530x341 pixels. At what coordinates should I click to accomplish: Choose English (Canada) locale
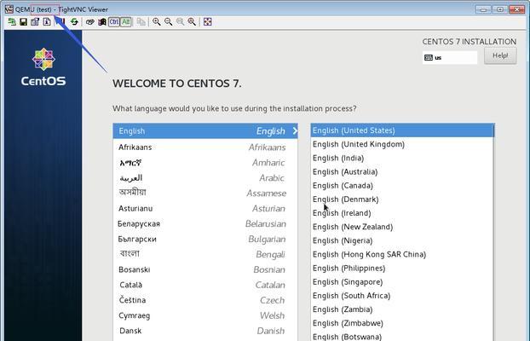tap(402, 186)
